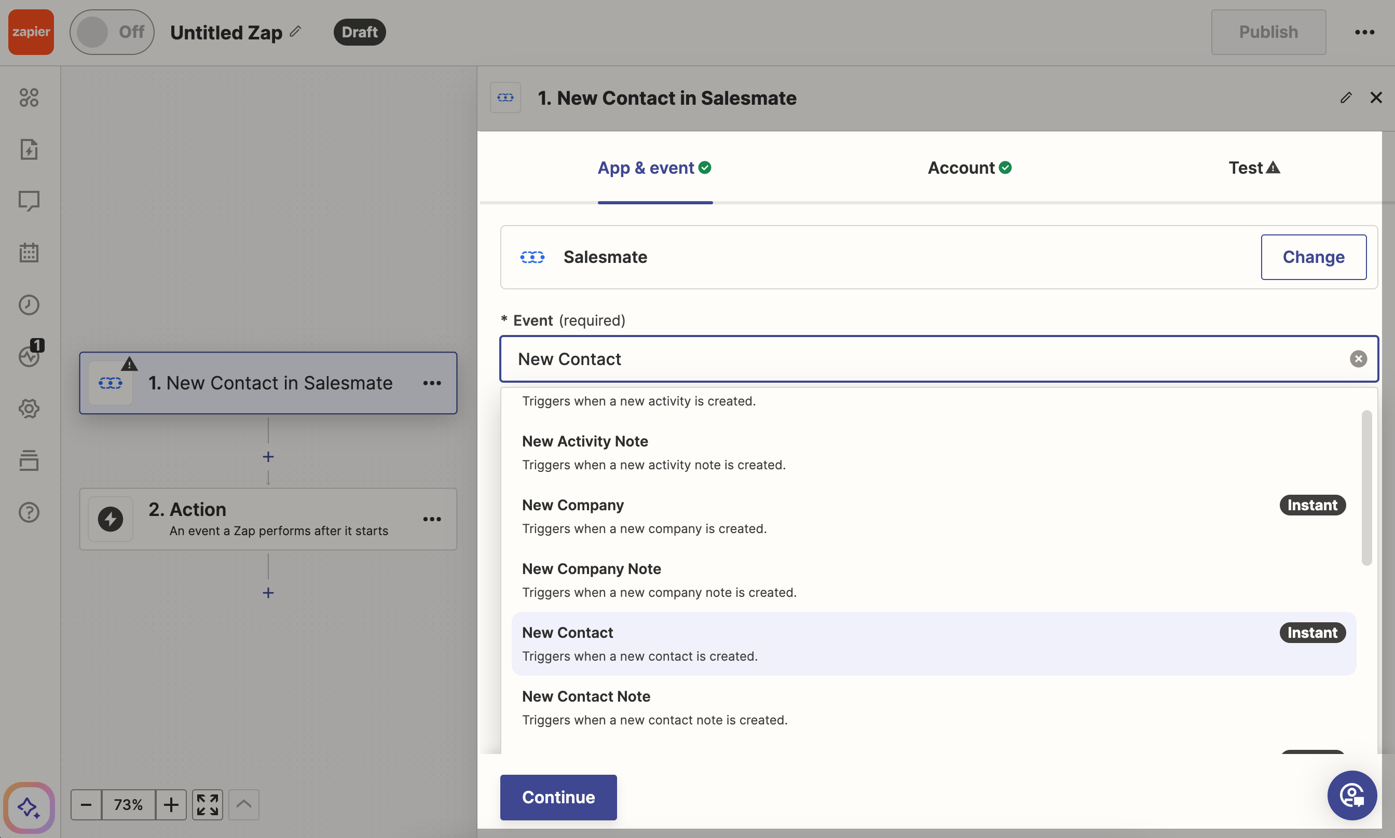Switch to the Test tab
This screenshot has width=1395, height=838.
tap(1254, 167)
